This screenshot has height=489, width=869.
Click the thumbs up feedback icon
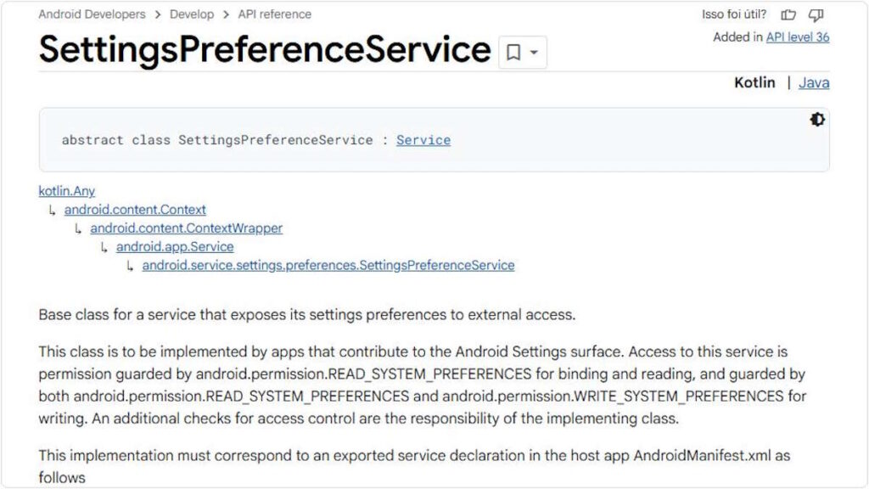788,14
